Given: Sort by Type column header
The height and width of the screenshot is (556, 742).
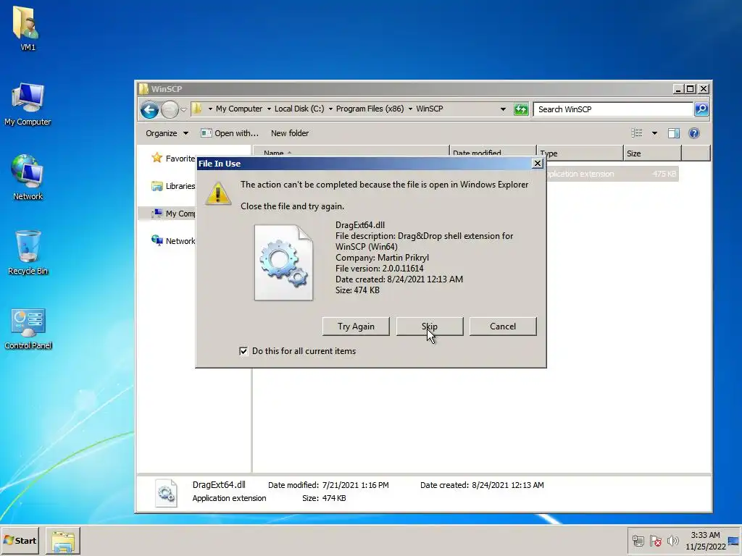Looking at the screenshot, I should (x=580, y=153).
